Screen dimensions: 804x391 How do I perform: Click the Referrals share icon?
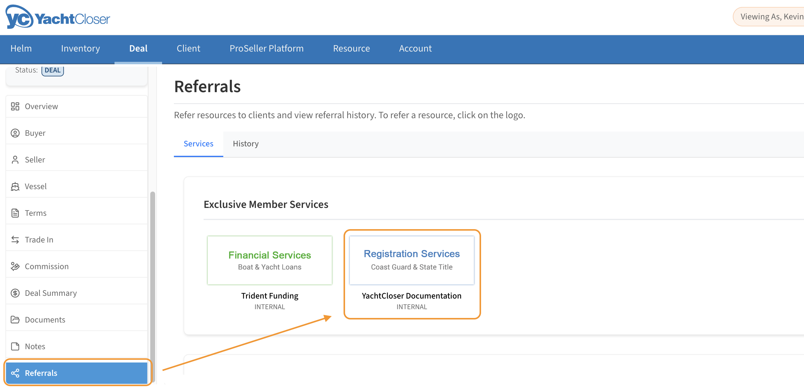click(x=15, y=373)
